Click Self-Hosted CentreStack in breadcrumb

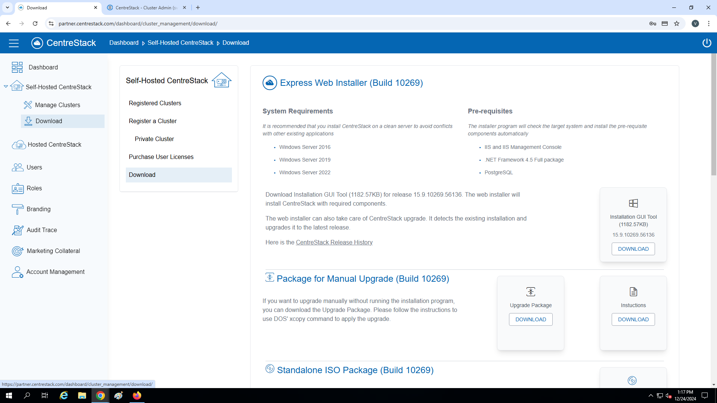[x=180, y=43]
